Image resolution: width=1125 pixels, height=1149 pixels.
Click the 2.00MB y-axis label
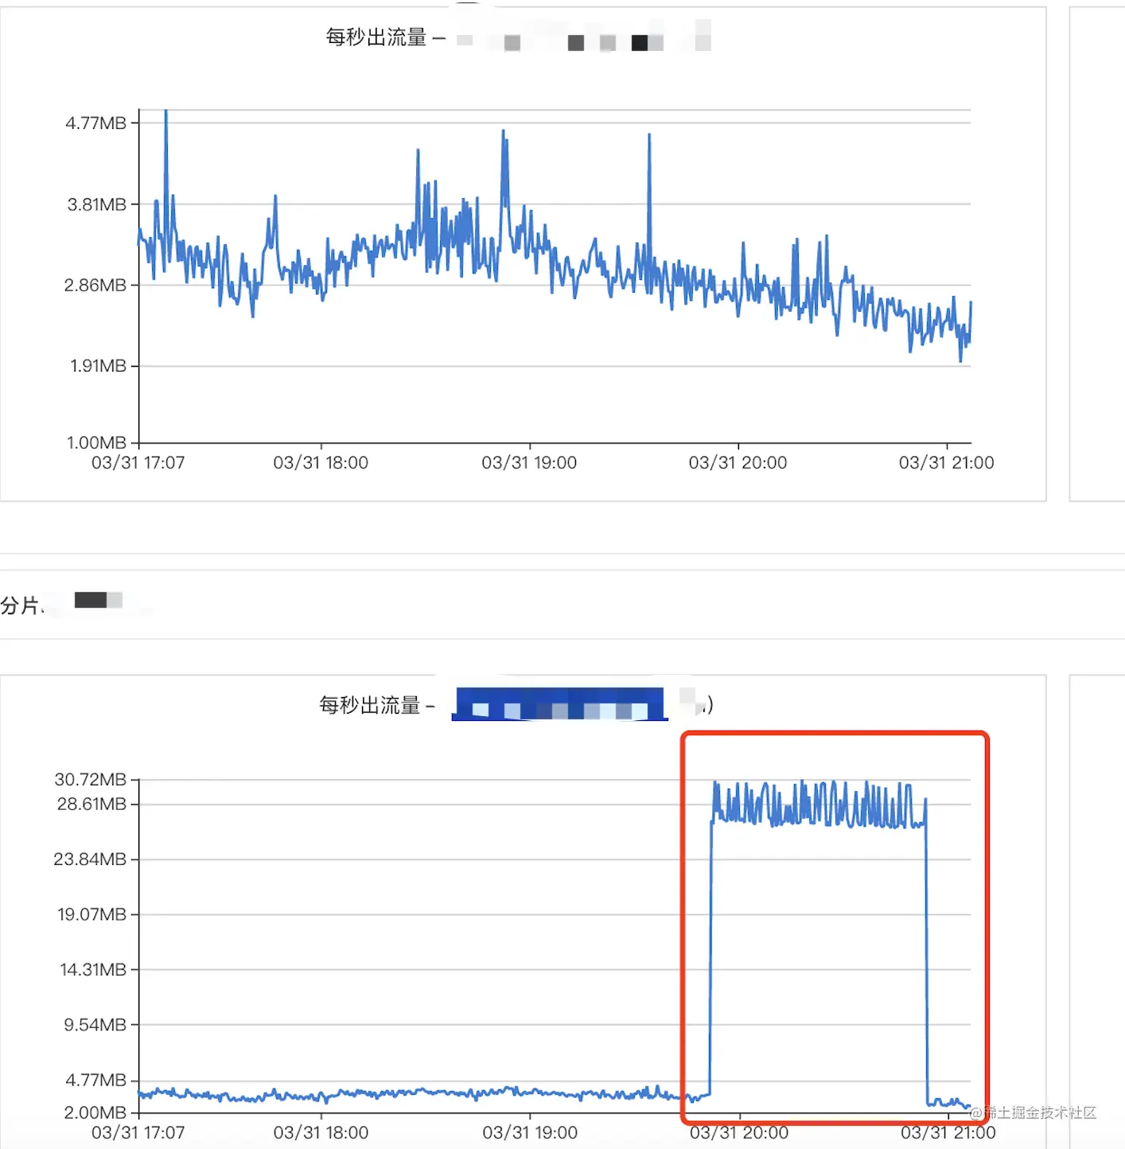coord(95,1112)
